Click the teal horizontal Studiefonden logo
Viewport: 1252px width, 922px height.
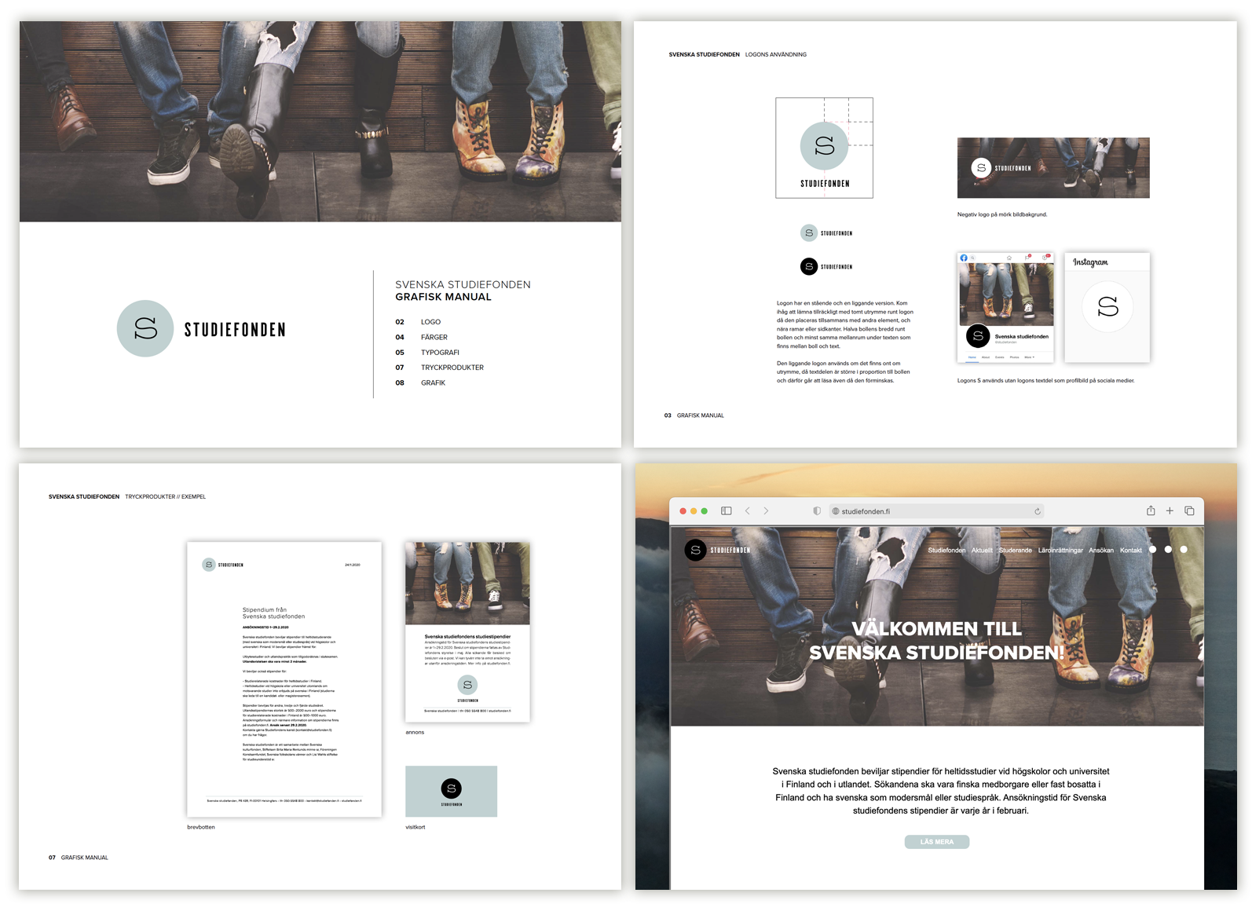click(x=826, y=233)
